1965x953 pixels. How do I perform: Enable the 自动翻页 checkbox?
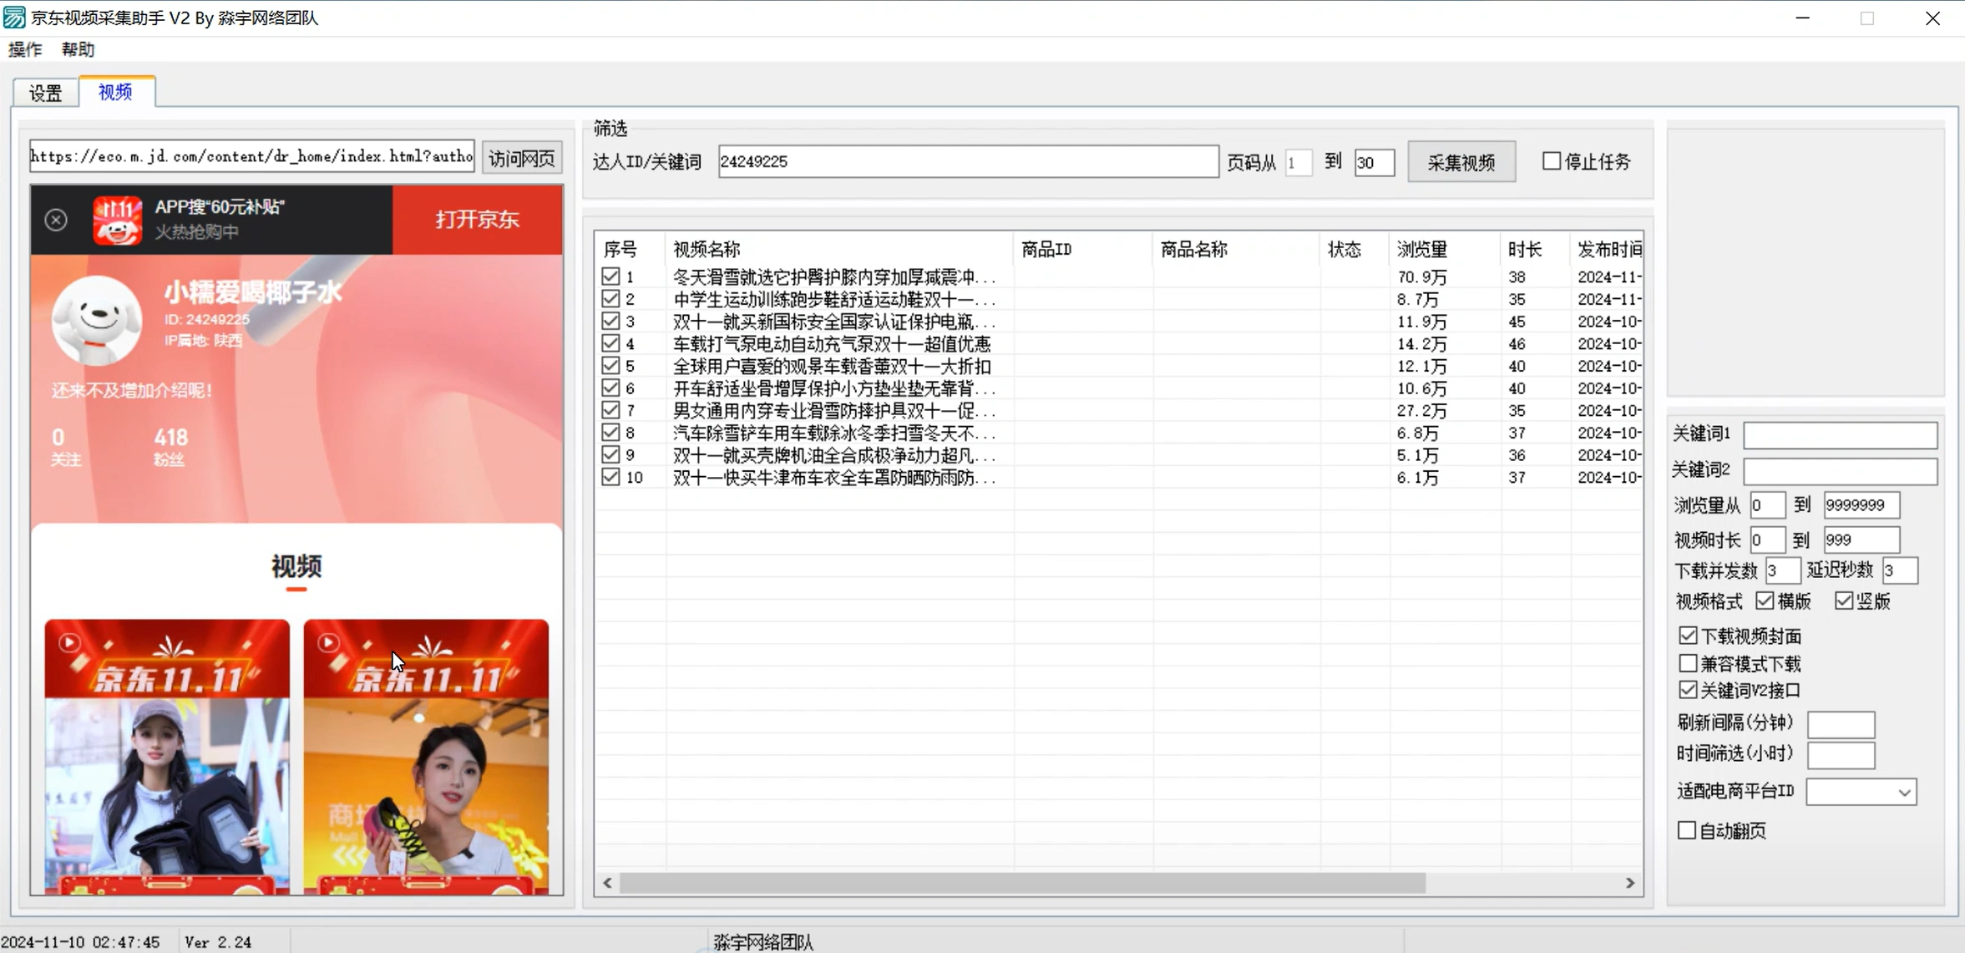[x=1688, y=830]
